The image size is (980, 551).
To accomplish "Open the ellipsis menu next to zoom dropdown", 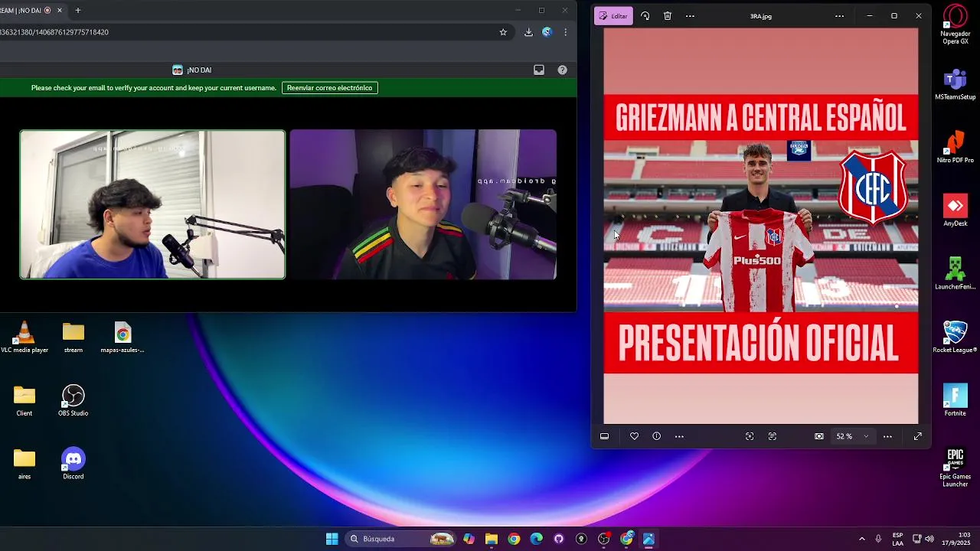I will [x=887, y=436].
